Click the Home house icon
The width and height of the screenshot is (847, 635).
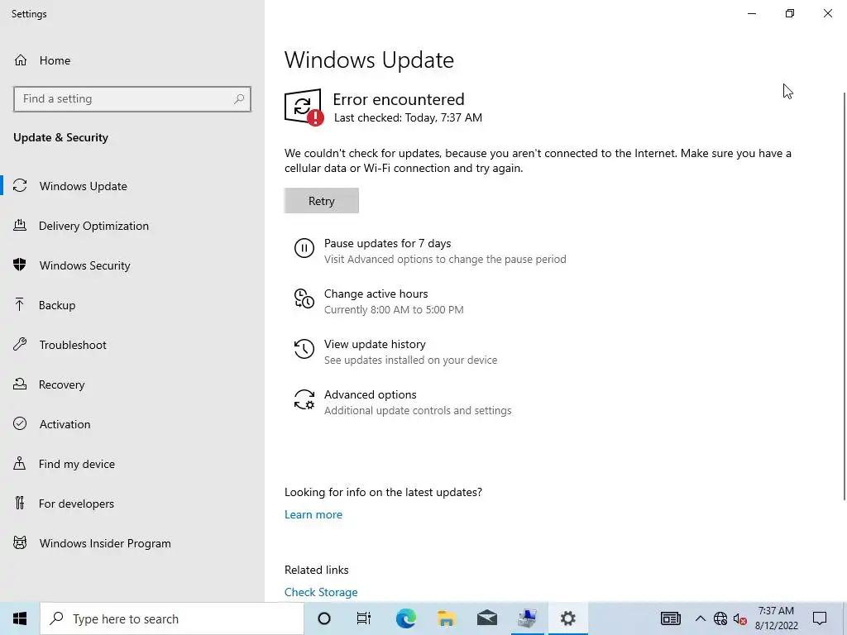click(21, 60)
